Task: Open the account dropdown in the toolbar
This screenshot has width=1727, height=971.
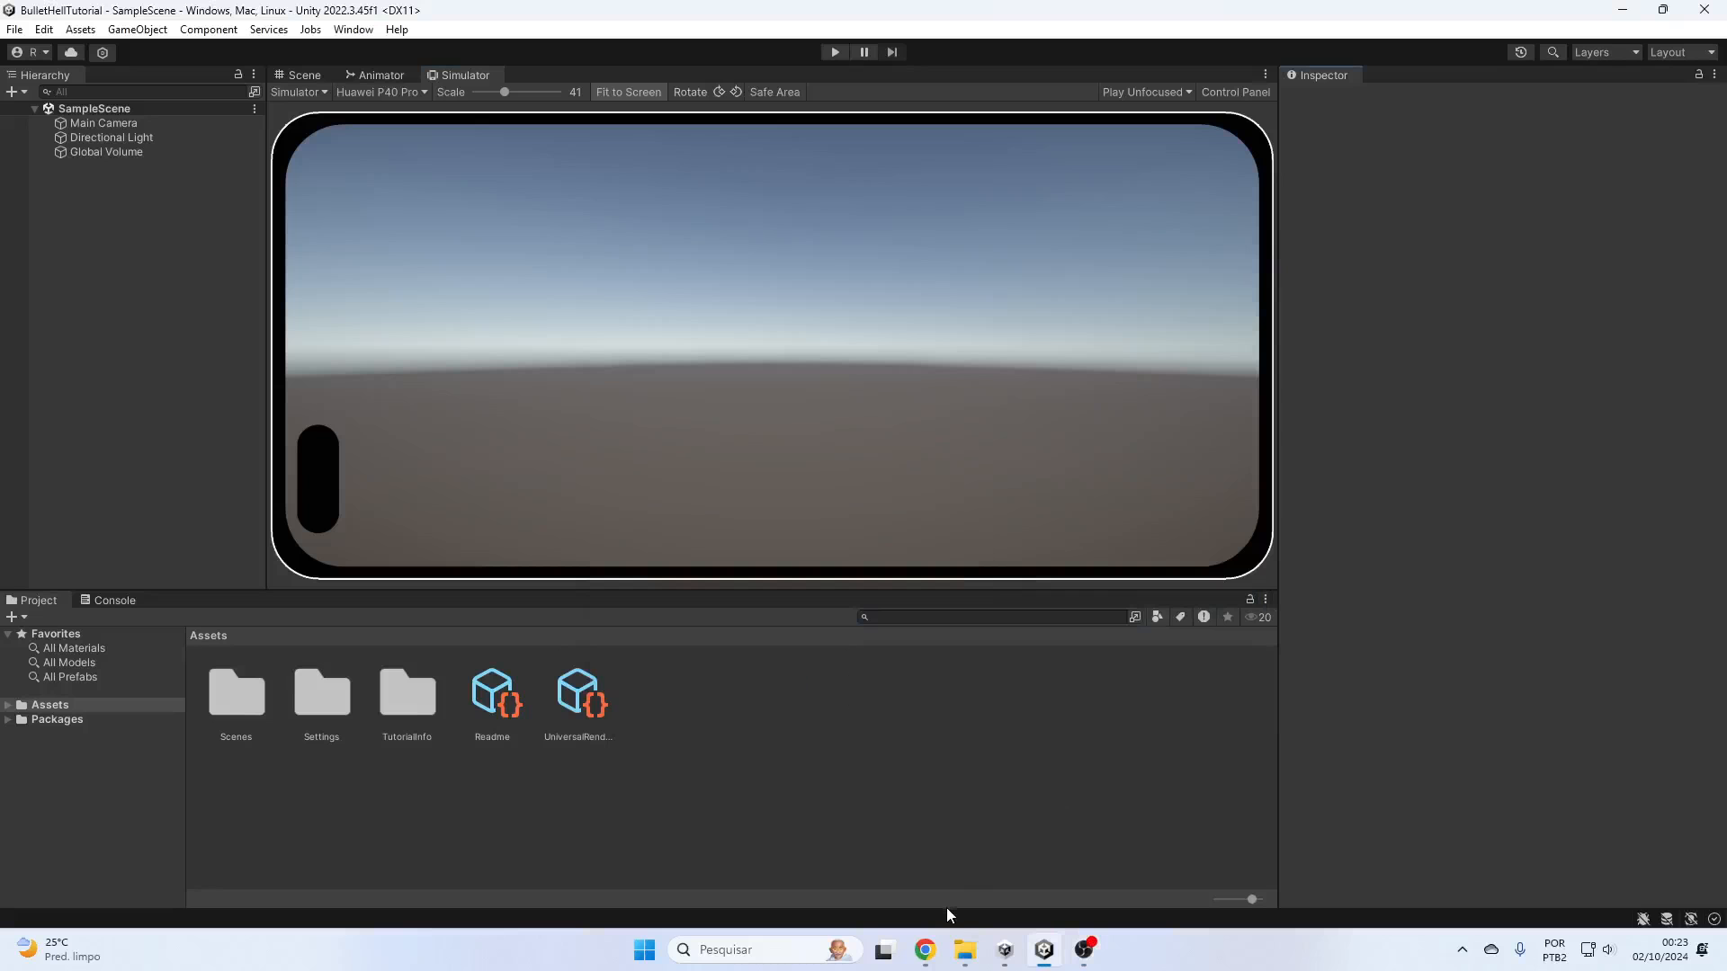Action: 31,52
